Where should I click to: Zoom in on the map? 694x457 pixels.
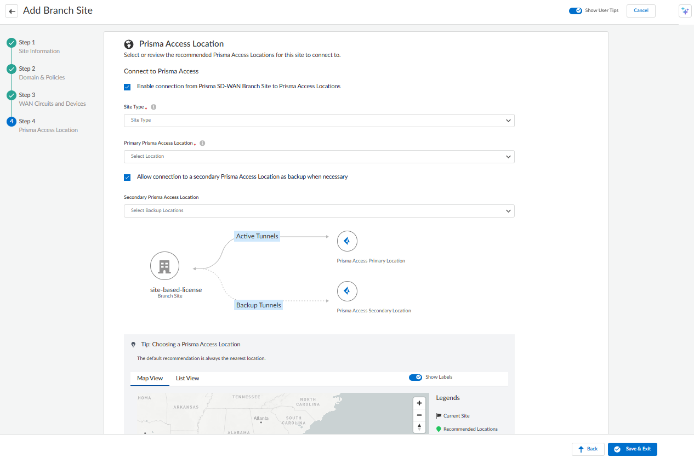419,403
